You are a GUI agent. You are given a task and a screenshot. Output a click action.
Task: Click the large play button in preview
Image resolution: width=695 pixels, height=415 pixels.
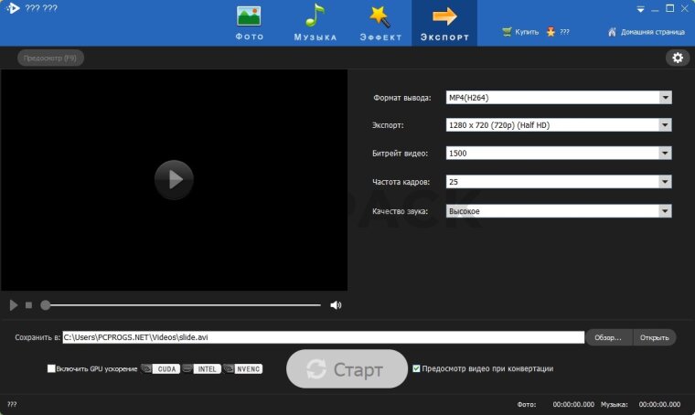point(174,180)
